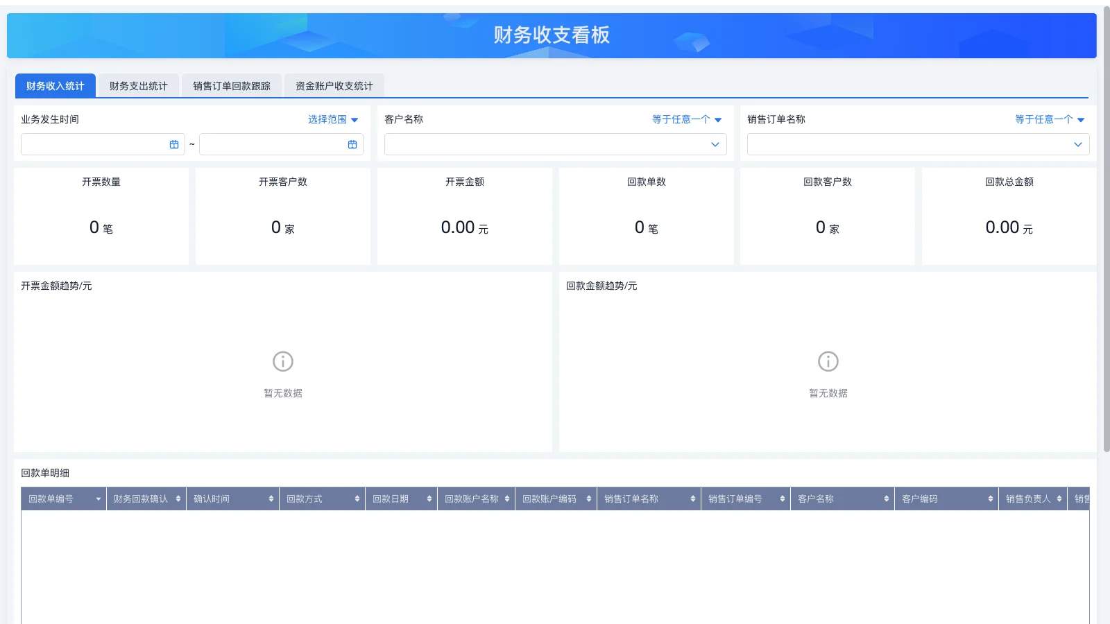Click the 开票金额 stat card
Screen dimensions: 1110x624
coord(464,216)
